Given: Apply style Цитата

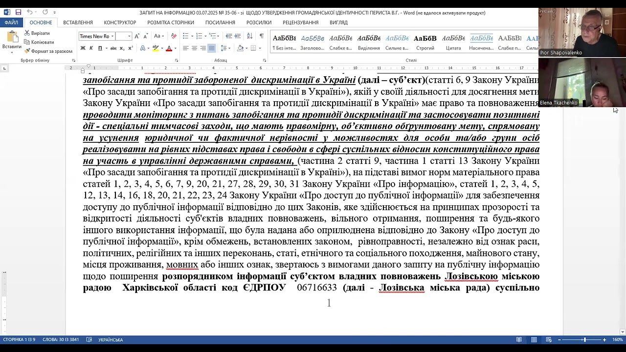Looking at the screenshot, I should click(x=453, y=43).
